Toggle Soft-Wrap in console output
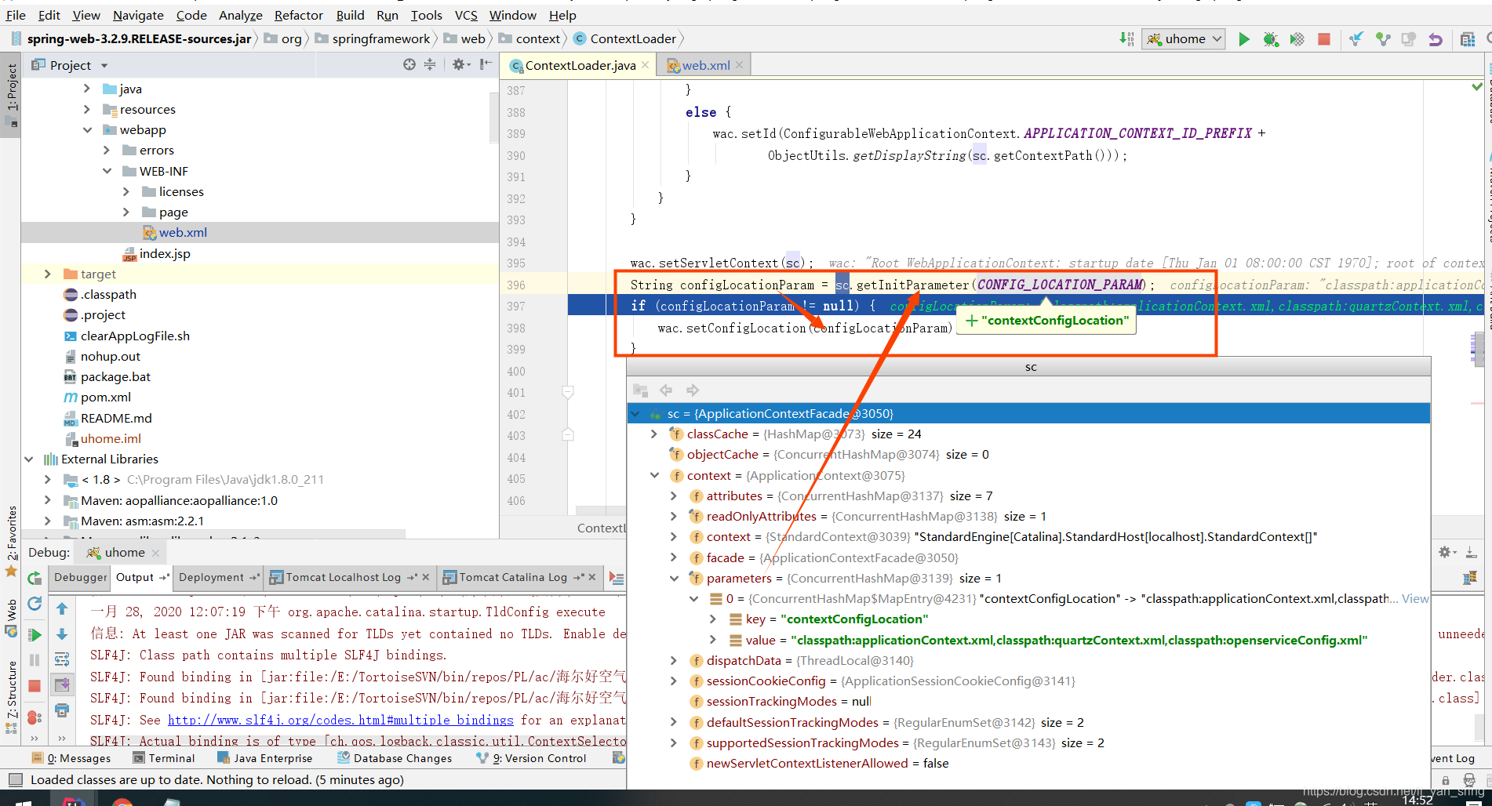Viewport: 1492px width, 806px height. 62,659
